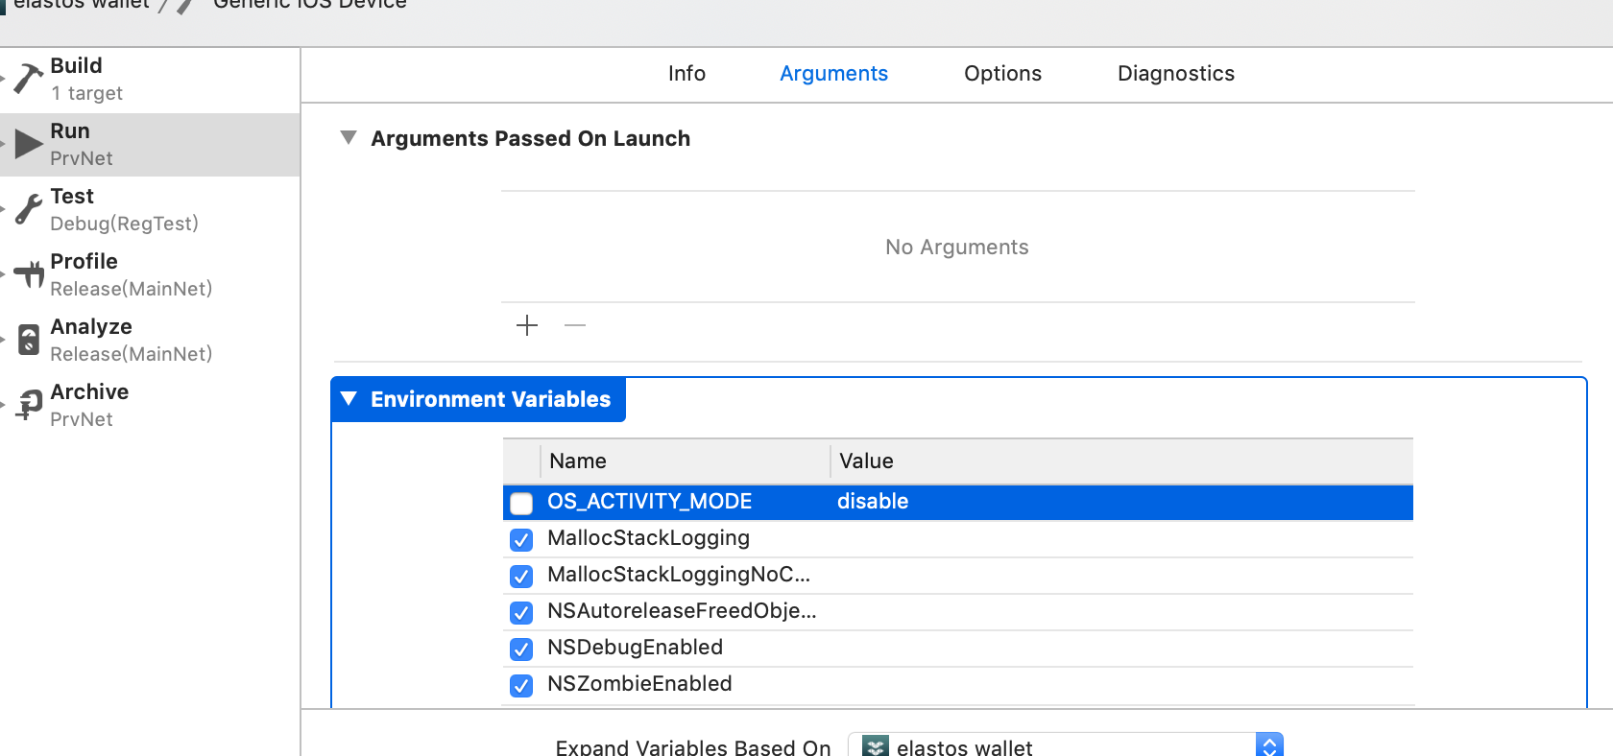
Task: Select Profile Release(MainNet) action
Action: click(x=150, y=274)
